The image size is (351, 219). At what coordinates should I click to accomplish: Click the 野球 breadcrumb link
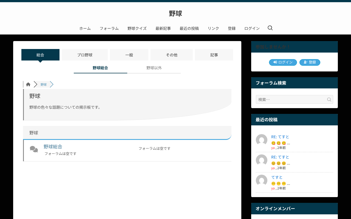point(44,85)
